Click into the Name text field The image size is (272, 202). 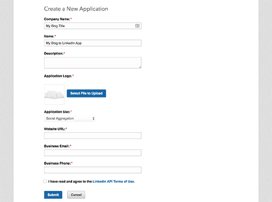(x=93, y=43)
